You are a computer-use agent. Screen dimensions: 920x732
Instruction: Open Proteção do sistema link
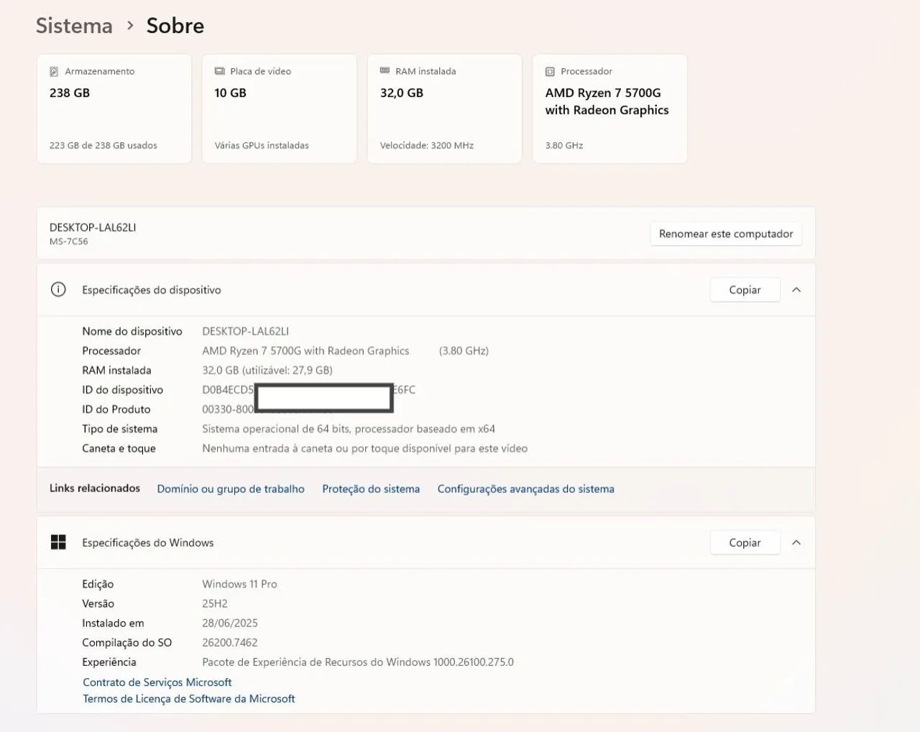pyautogui.click(x=371, y=488)
